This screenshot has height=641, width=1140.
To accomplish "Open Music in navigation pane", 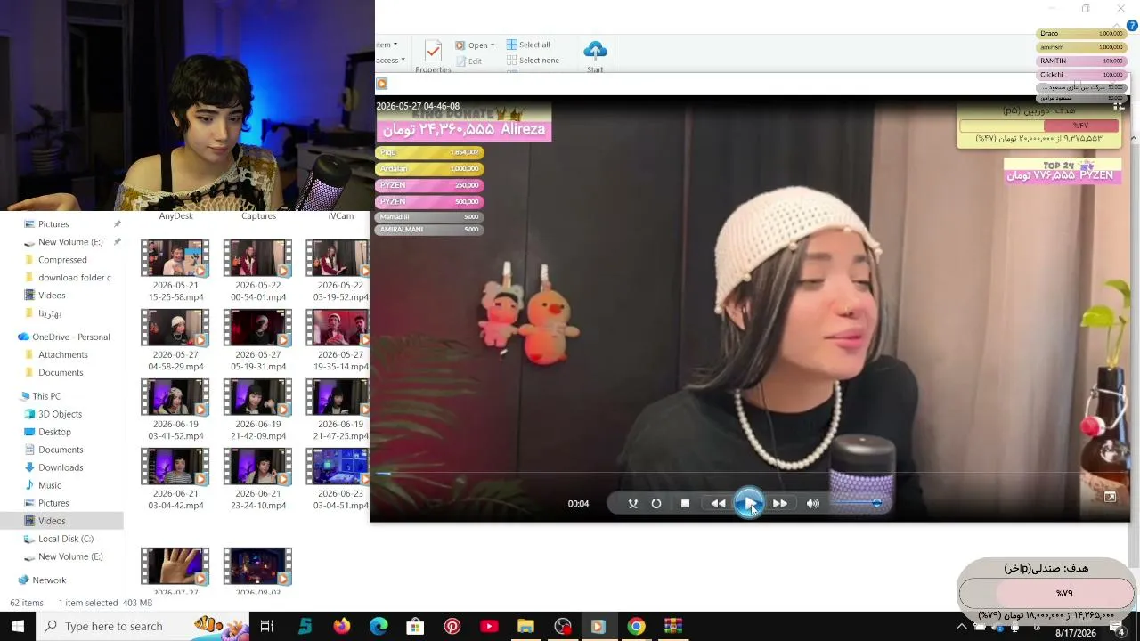I will click(50, 485).
